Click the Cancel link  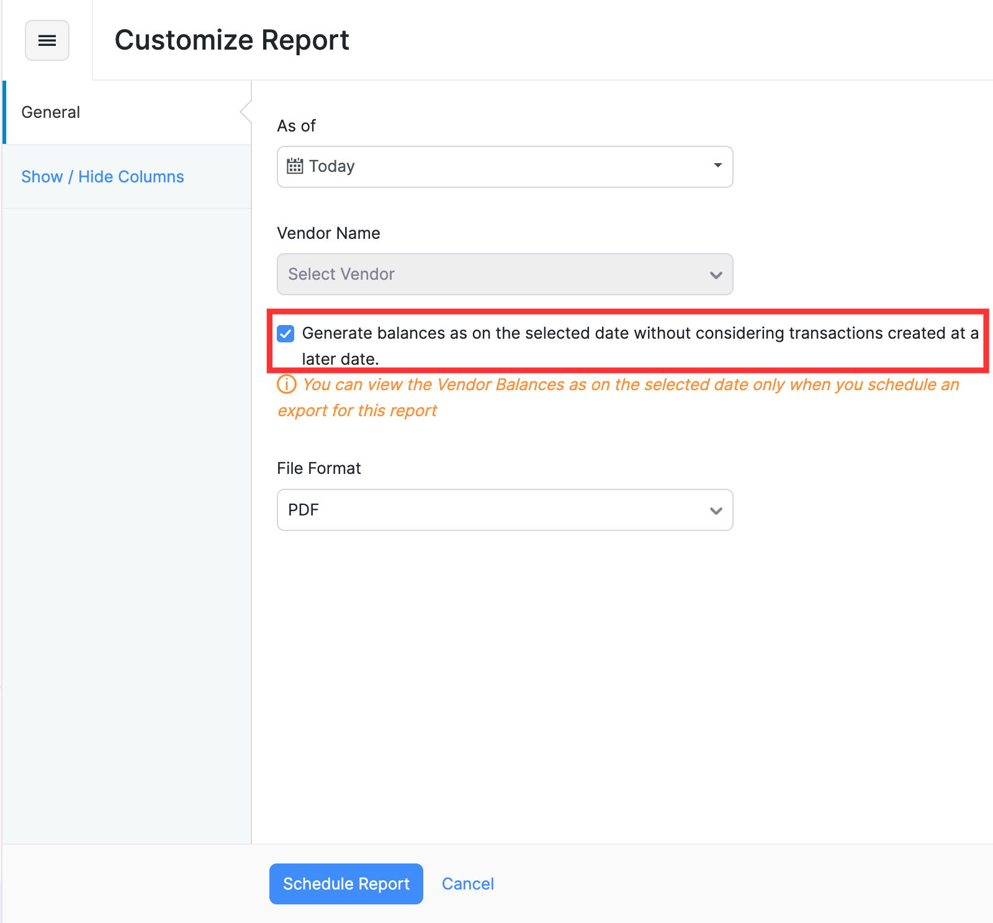point(467,884)
